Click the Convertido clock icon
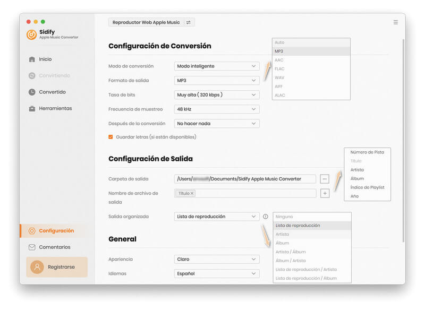This screenshot has height=310, width=425. [32, 92]
